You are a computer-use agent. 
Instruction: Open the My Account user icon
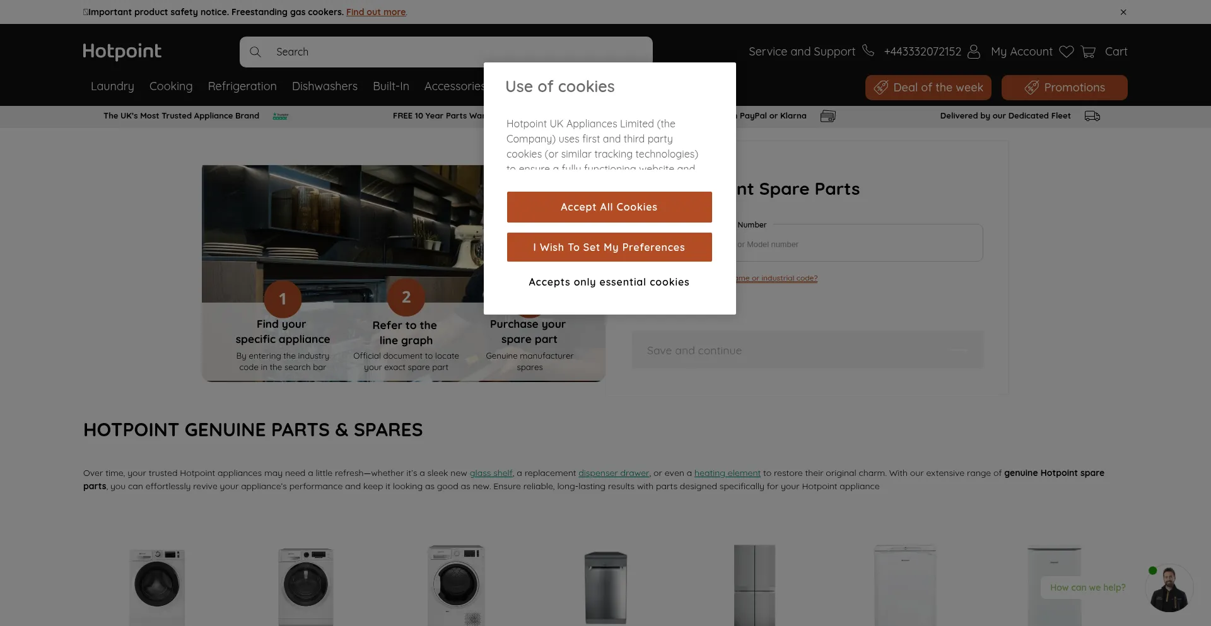coord(974,52)
